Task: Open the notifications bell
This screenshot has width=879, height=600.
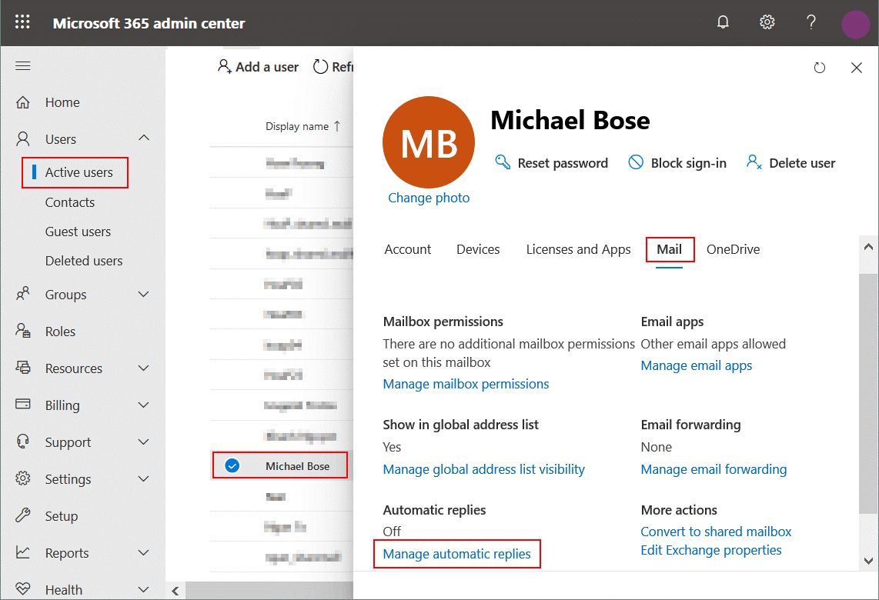Action: pyautogui.click(x=723, y=22)
